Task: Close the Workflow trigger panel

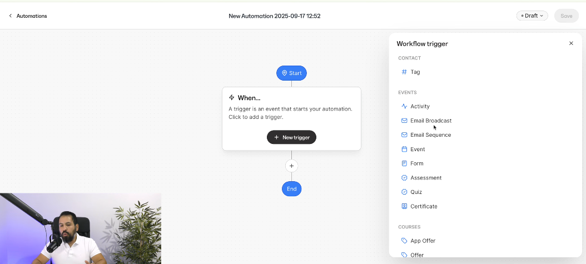Action: tap(571, 43)
